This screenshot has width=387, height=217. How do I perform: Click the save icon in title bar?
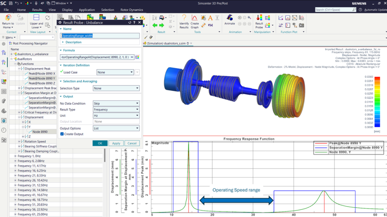point(11,3)
